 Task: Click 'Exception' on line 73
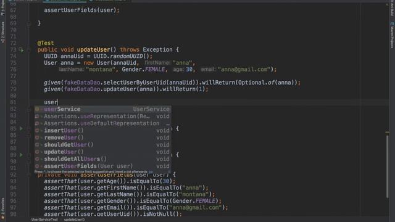click(158, 50)
